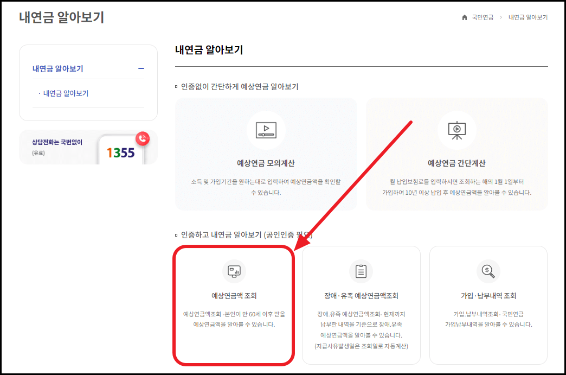This screenshot has width=566, height=375.
Task: Open 국민연금 from the breadcrumb trail
Action: [x=481, y=17]
